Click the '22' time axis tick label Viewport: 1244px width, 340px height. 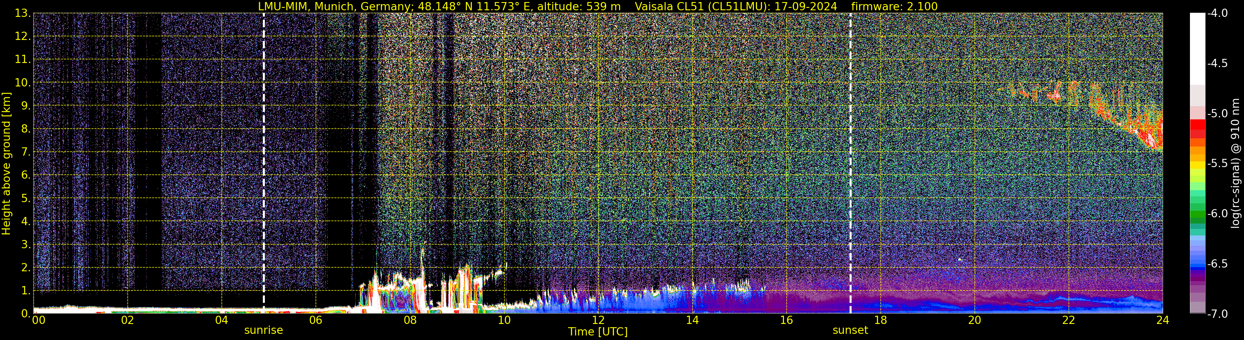pos(1069,321)
